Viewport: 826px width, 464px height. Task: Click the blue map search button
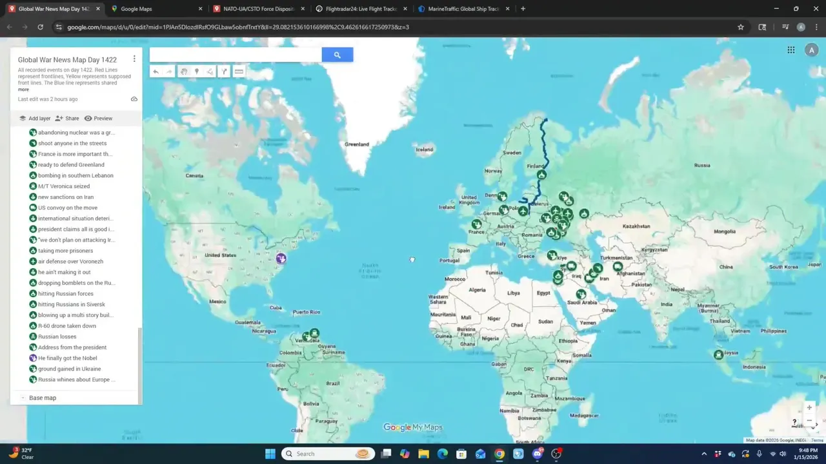[337, 55]
